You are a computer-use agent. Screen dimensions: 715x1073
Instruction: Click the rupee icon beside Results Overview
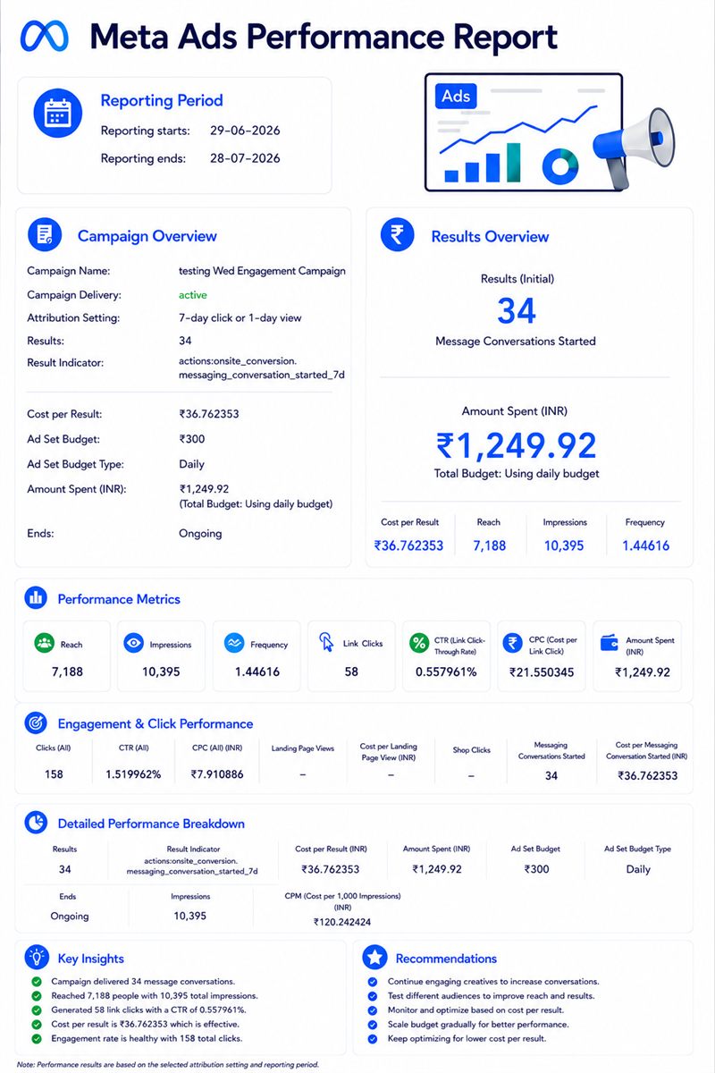click(398, 235)
